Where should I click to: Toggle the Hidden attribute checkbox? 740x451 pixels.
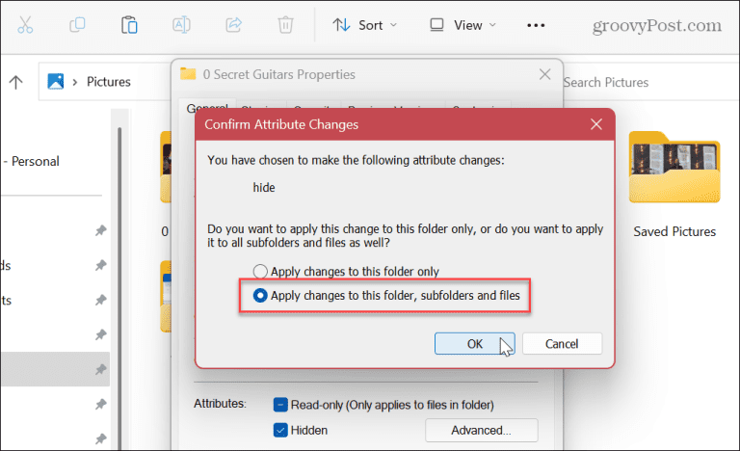click(x=280, y=430)
